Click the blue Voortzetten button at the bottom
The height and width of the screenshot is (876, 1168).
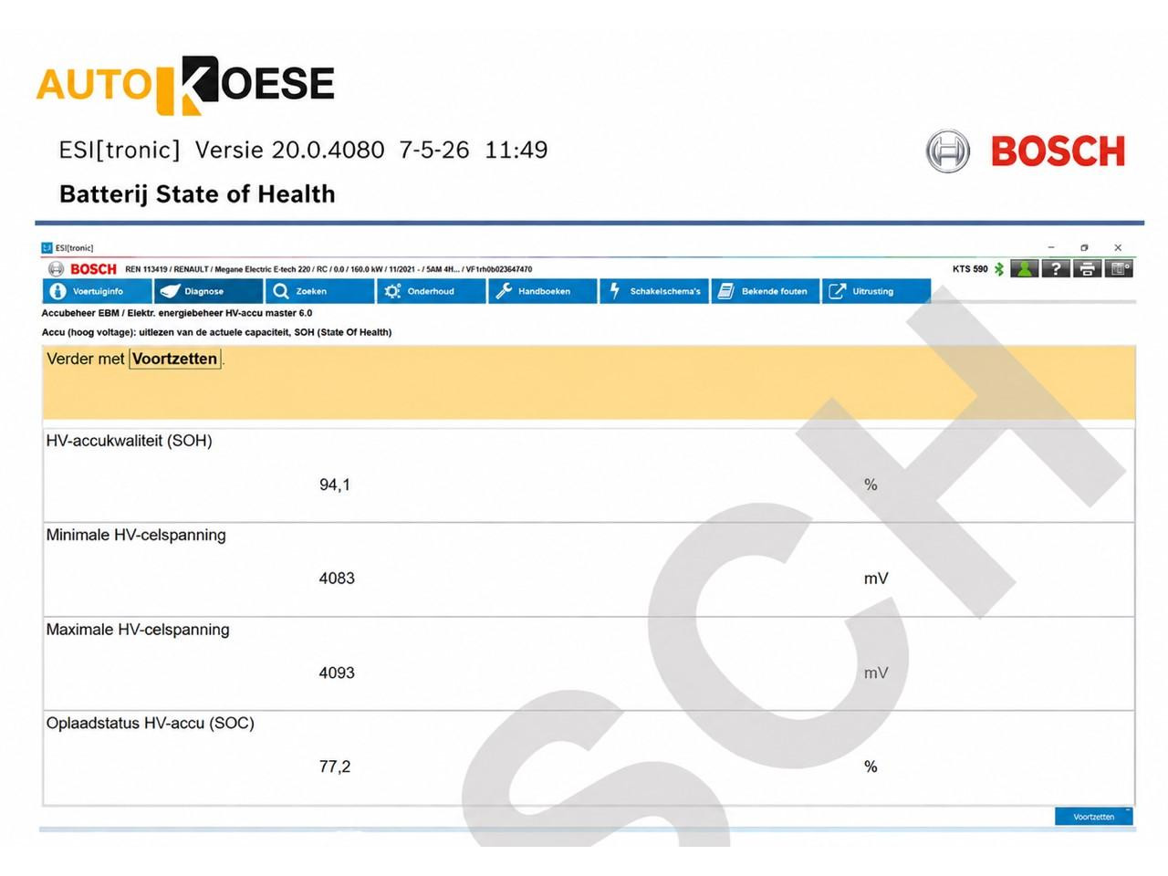pyautogui.click(x=1093, y=817)
